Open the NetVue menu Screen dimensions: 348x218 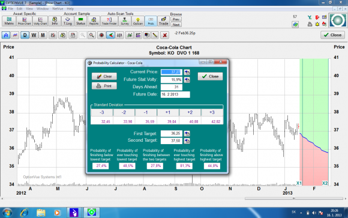pos(58,8)
